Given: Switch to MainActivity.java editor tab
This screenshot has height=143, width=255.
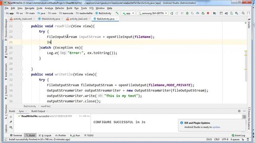Looking at the screenshot, I should tap(51, 19).
